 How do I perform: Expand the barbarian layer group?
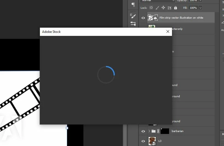(x=149, y=131)
